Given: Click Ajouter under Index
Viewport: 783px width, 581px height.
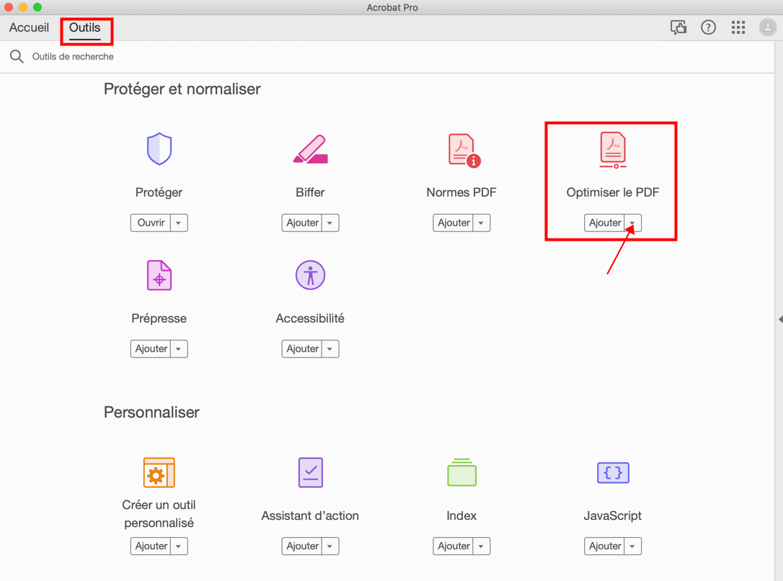Looking at the screenshot, I should coord(454,546).
